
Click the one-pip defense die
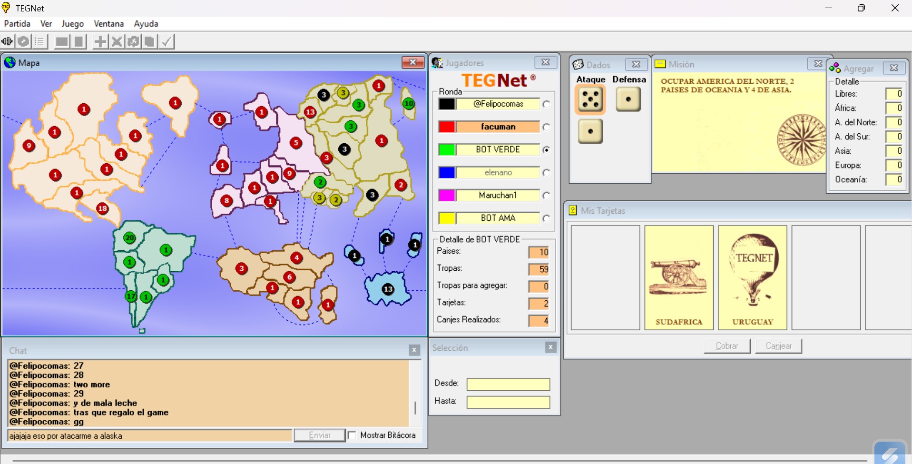click(628, 99)
